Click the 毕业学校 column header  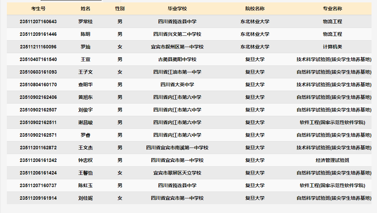[177, 9]
